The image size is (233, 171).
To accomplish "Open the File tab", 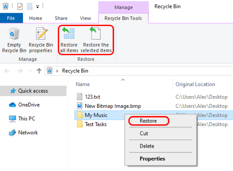I will click(x=11, y=18).
